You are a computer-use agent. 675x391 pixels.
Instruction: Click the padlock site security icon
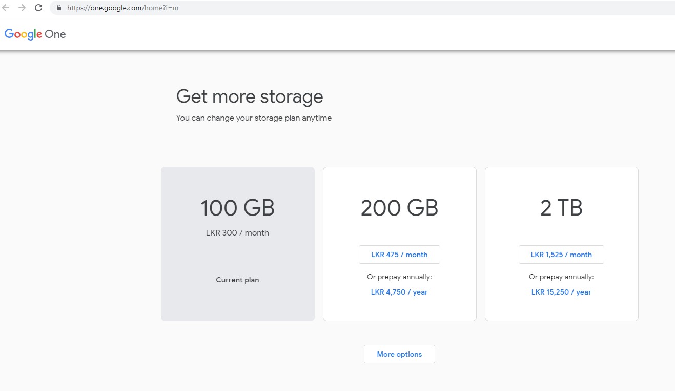tap(58, 8)
